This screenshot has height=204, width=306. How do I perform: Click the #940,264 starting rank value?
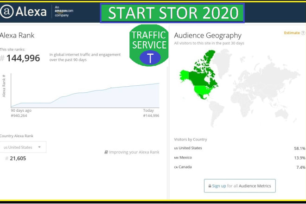[x=19, y=115]
